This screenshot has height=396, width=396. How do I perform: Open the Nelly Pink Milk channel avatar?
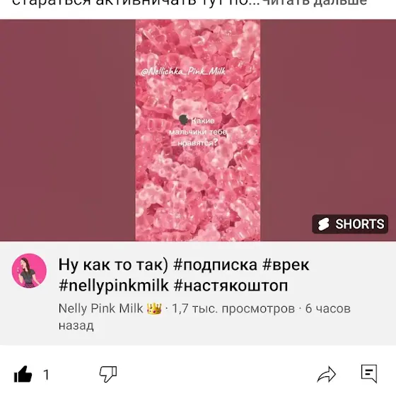[29, 271]
